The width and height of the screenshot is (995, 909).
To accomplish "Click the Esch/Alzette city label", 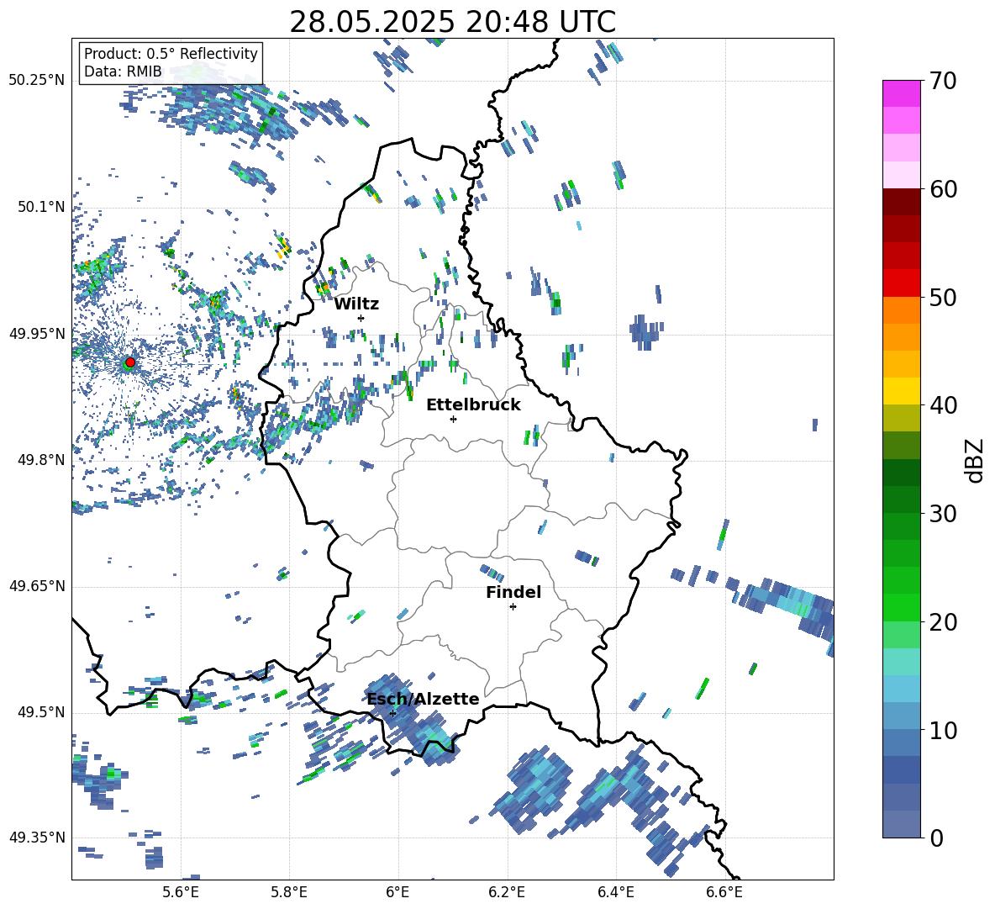I will (424, 699).
